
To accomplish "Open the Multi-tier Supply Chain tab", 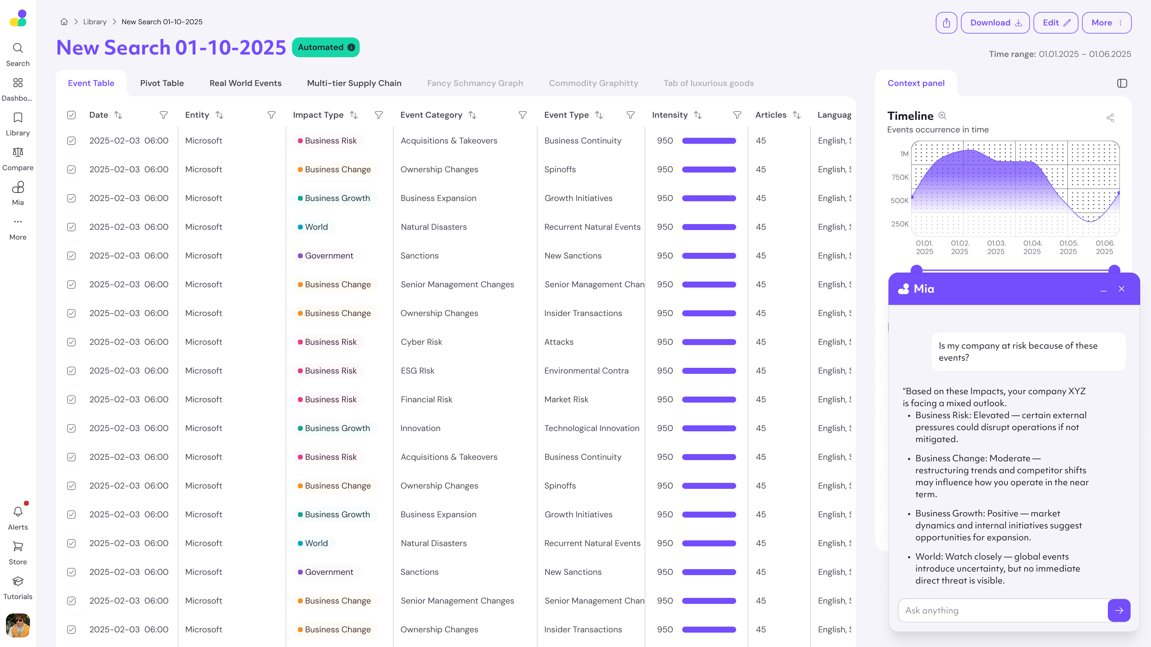I will tap(354, 83).
